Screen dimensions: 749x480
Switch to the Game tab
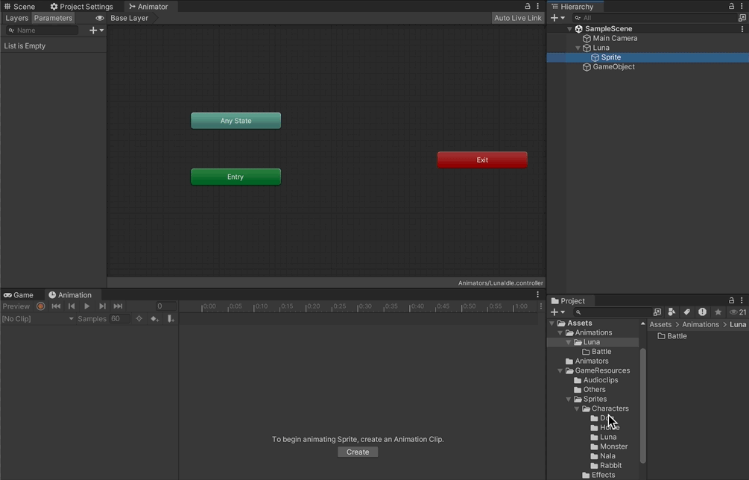tap(19, 294)
